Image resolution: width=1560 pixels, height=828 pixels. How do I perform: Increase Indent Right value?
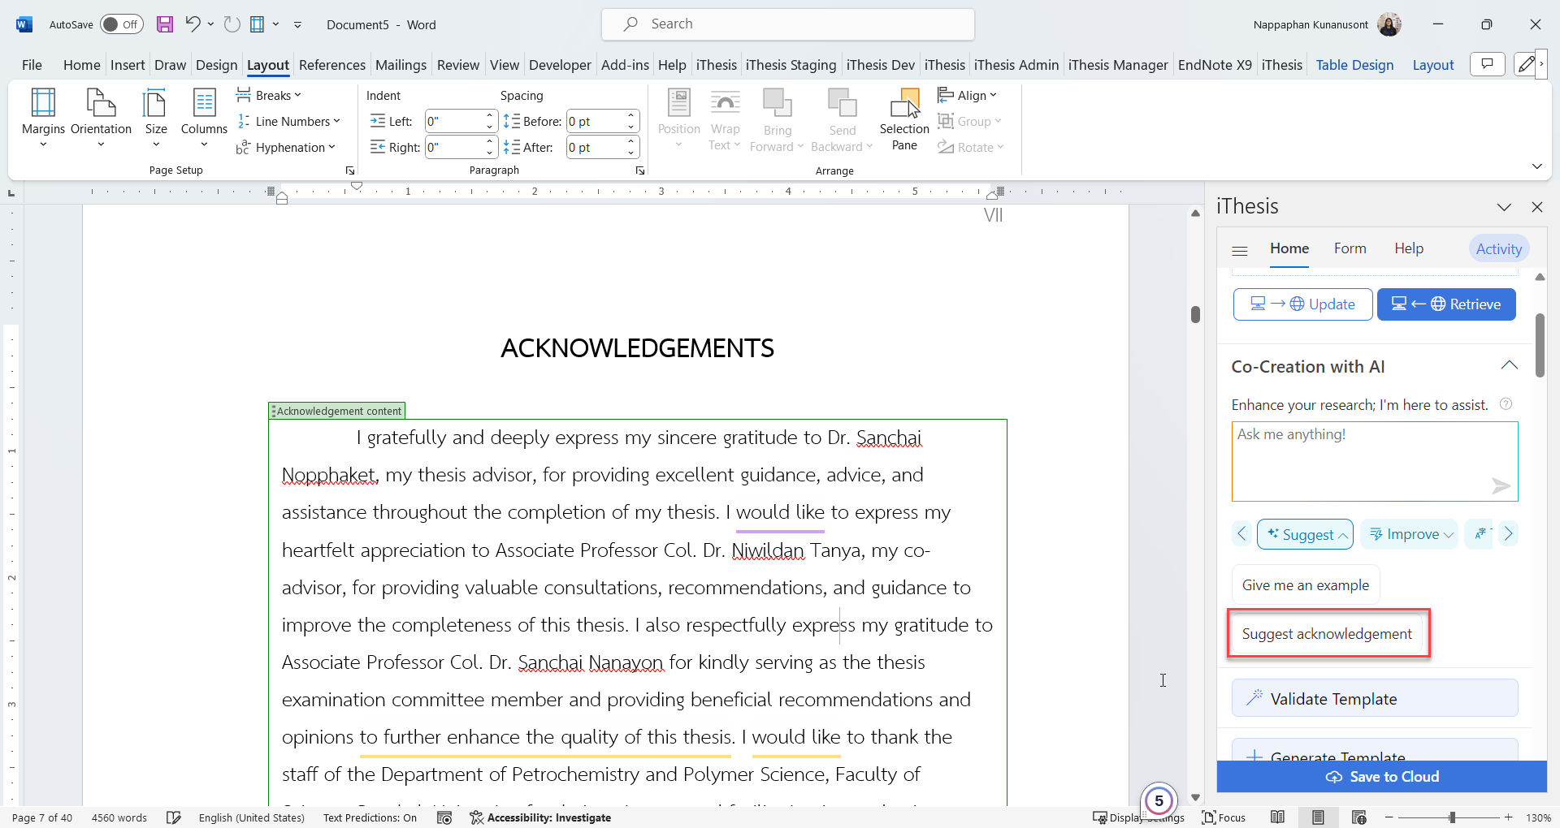(x=489, y=142)
